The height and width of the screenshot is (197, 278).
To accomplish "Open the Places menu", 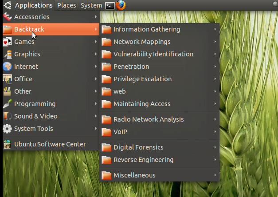I will pos(67,5).
